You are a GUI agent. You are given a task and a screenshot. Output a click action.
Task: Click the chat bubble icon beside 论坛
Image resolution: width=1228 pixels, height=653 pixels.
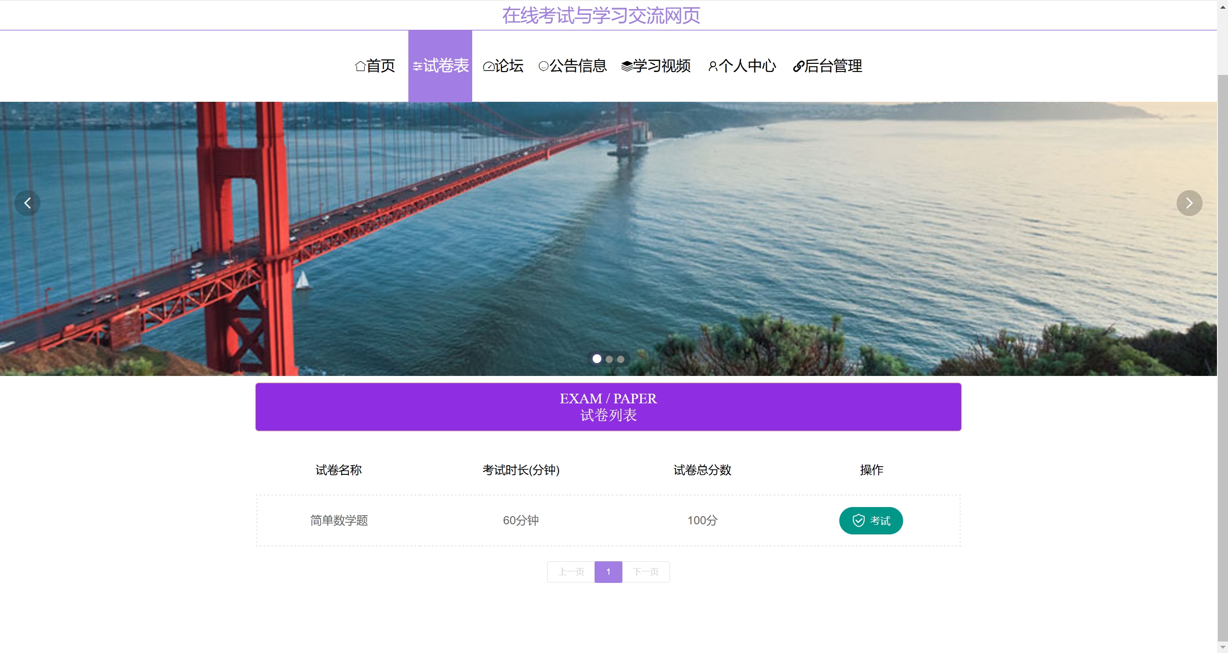[x=489, y=66]
